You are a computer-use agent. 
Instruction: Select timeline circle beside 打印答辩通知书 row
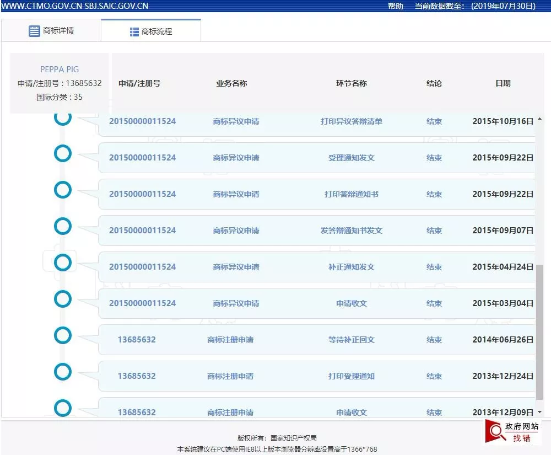point(63,190)
